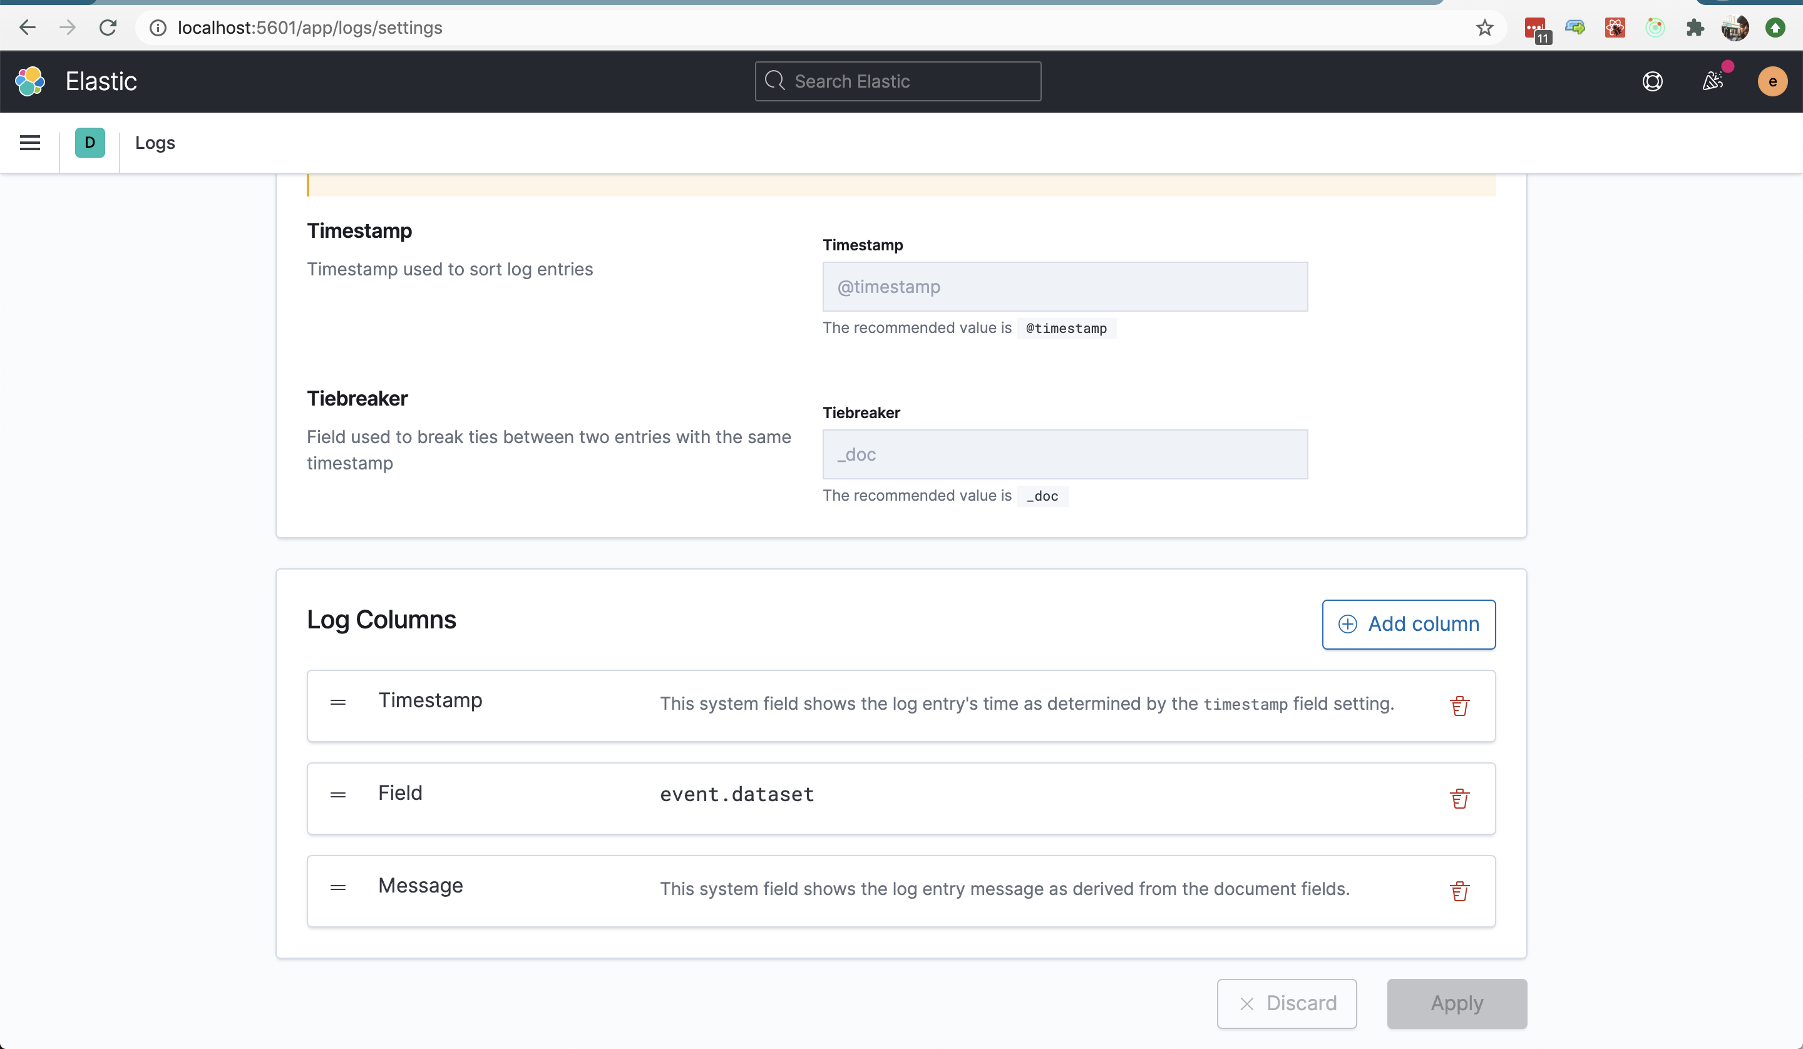Click the Timestamp input field
Image resolution: width=1803 pixels, height=1049 pixels.
tap(1065, 286)
